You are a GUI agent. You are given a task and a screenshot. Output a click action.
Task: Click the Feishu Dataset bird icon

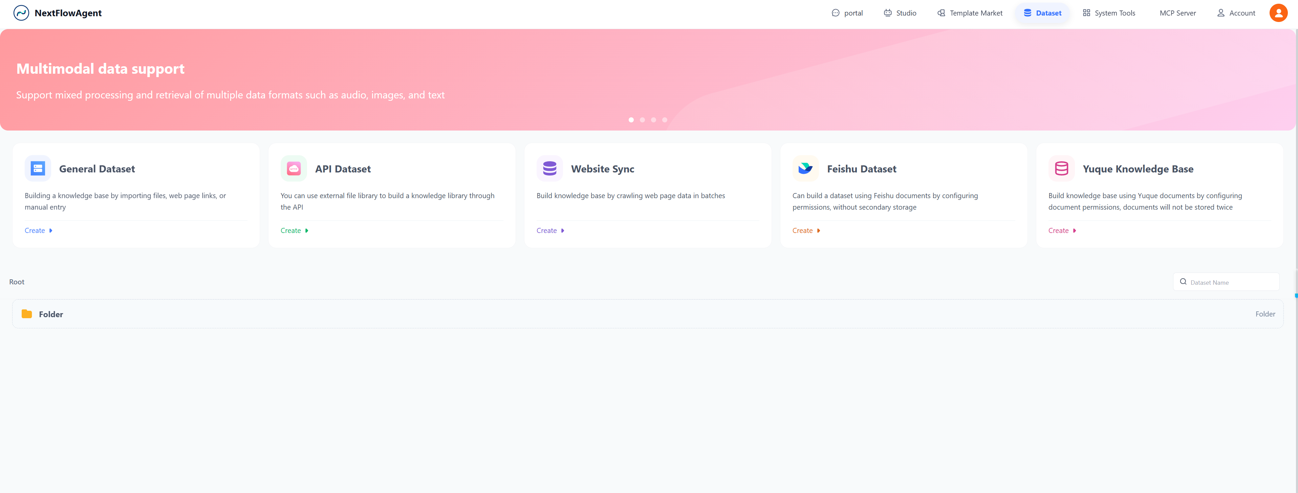pyautogui.click(x=805, y=168)
